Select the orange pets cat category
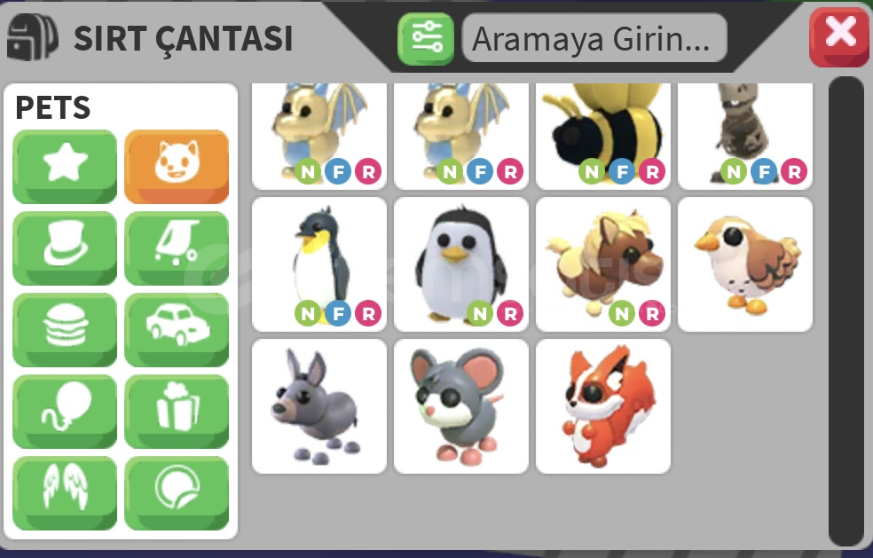This screenshot has width=873, height=558. pyautogui.click(x=177, y=167)
